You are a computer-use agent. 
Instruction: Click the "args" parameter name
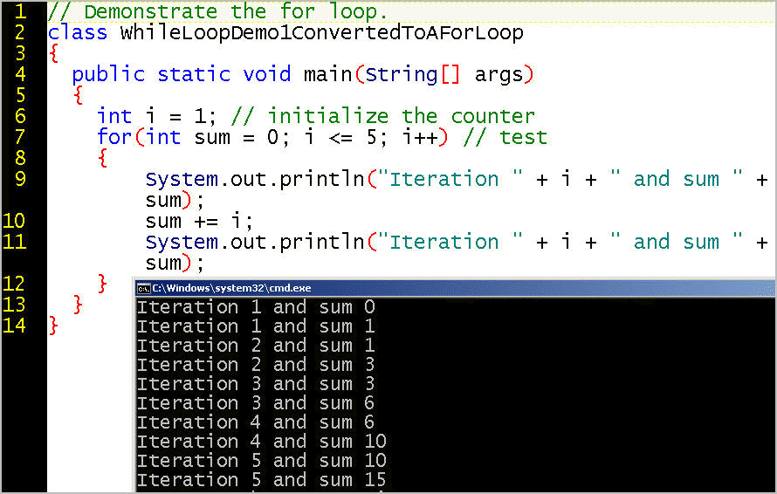499,75
